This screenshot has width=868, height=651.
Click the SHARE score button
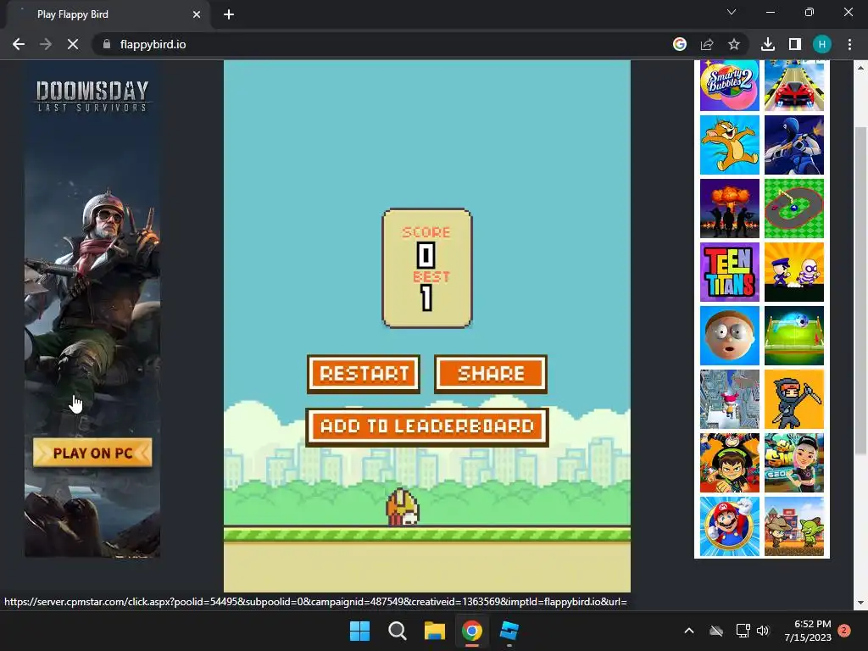[x=491, y=374]
